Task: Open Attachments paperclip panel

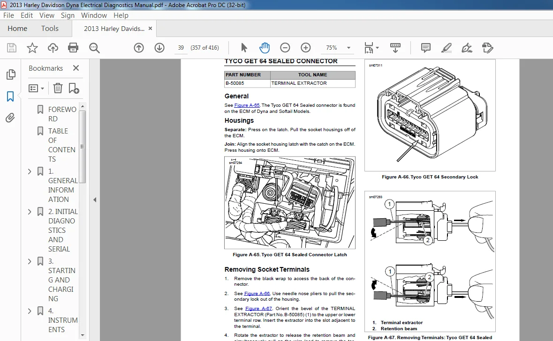Action: coord(10,118)
